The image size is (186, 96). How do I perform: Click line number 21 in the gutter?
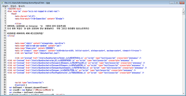tap(5, 58)
